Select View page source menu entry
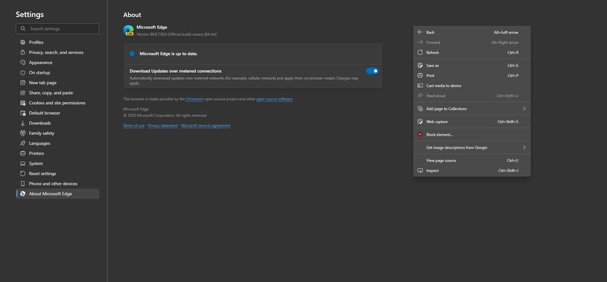607x282 pixels. [x=472, y=160]
